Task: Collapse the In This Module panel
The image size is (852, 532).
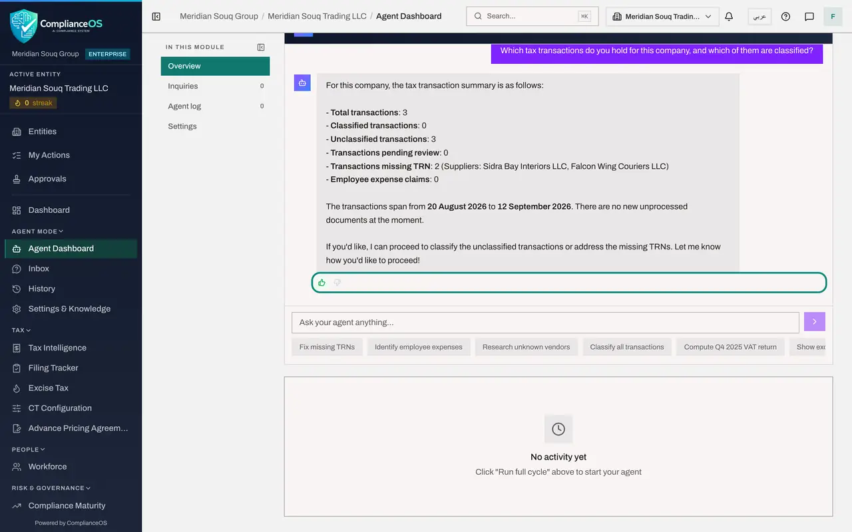Action: click(x=261, y=47)
